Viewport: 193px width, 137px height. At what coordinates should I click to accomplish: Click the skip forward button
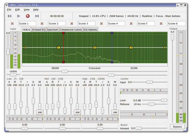tap(37, 16)
